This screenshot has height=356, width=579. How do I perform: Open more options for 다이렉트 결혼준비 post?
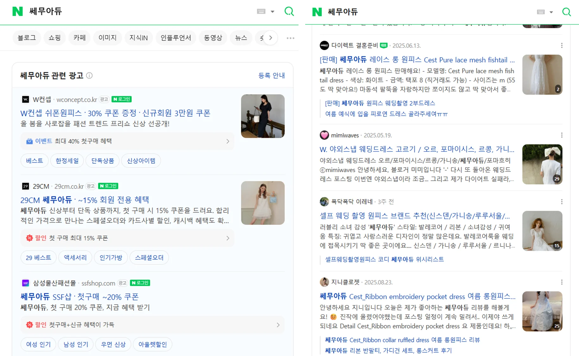click(x=562, y=46)
